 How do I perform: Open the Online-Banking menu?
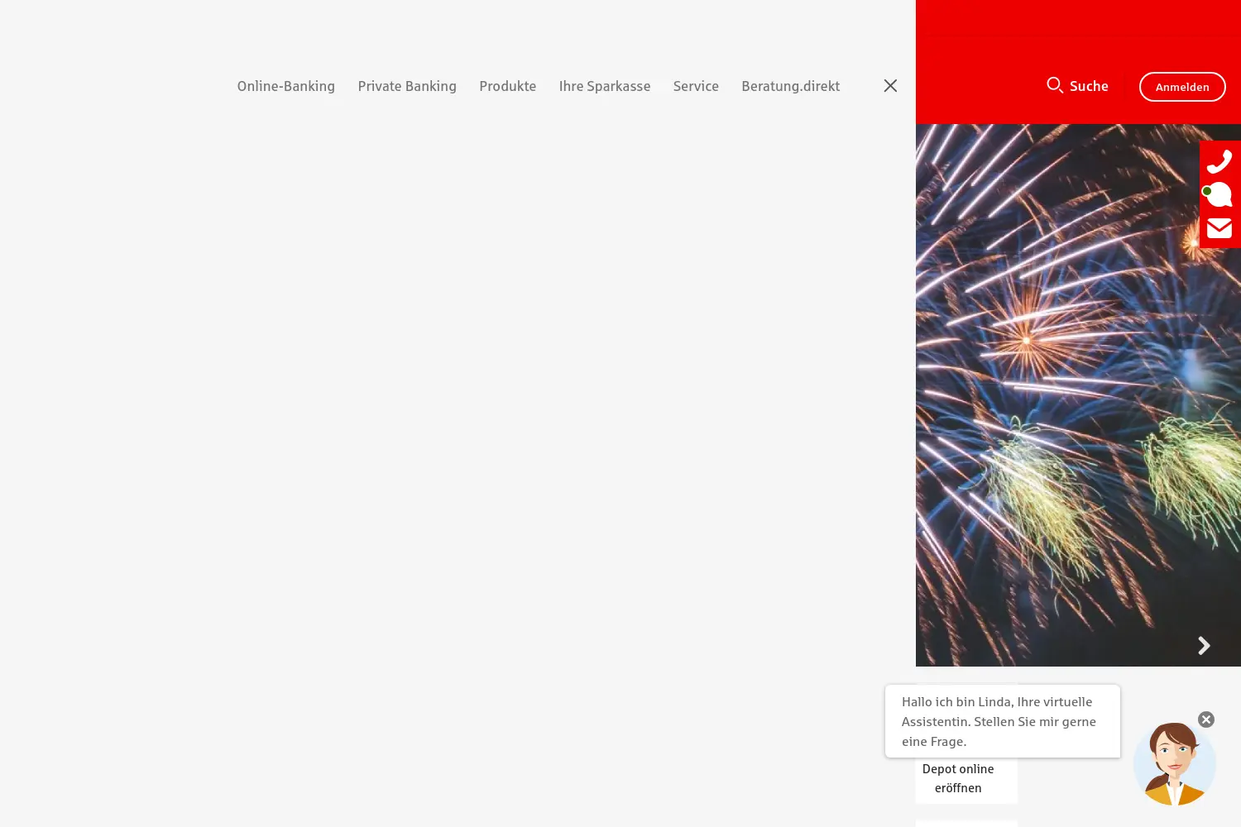click(285, 86)
